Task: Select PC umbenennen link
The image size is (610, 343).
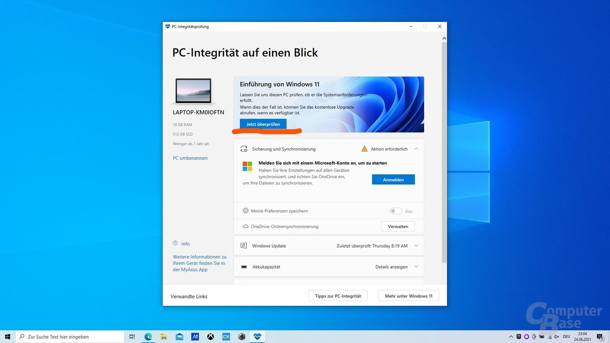Action: (x=190, y=158)
